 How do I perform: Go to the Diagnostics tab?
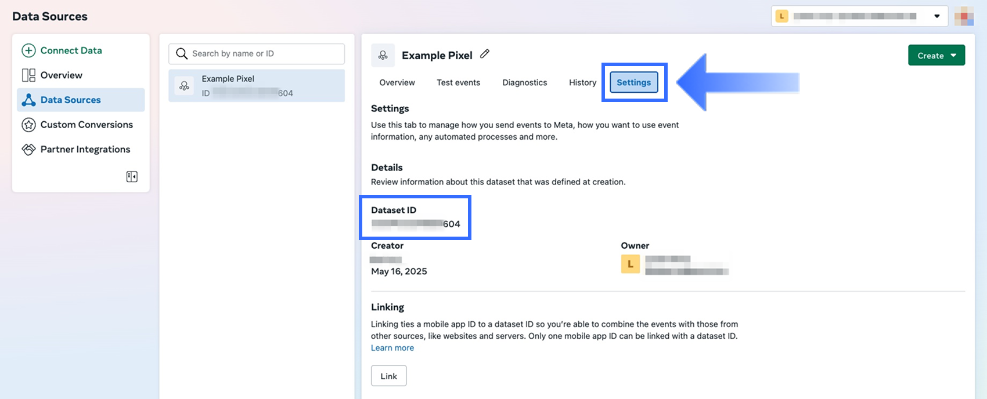524,82
